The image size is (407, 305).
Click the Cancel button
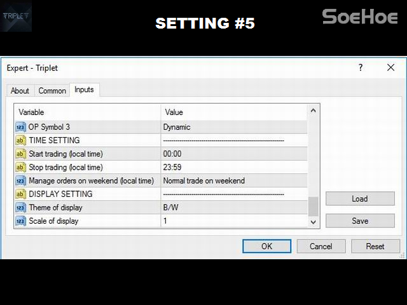coord(321,246)
